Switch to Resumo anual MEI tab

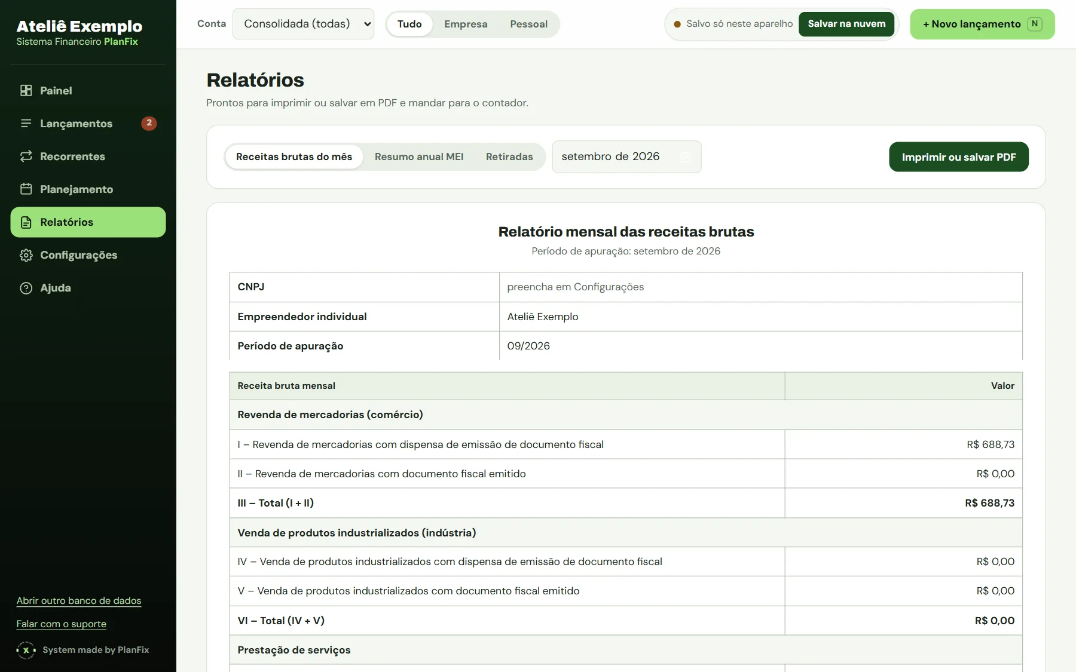pyautogui.click(x=419, y=157)
